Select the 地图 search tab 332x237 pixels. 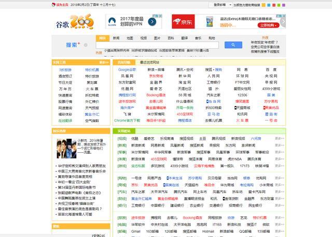pos(130,38)
